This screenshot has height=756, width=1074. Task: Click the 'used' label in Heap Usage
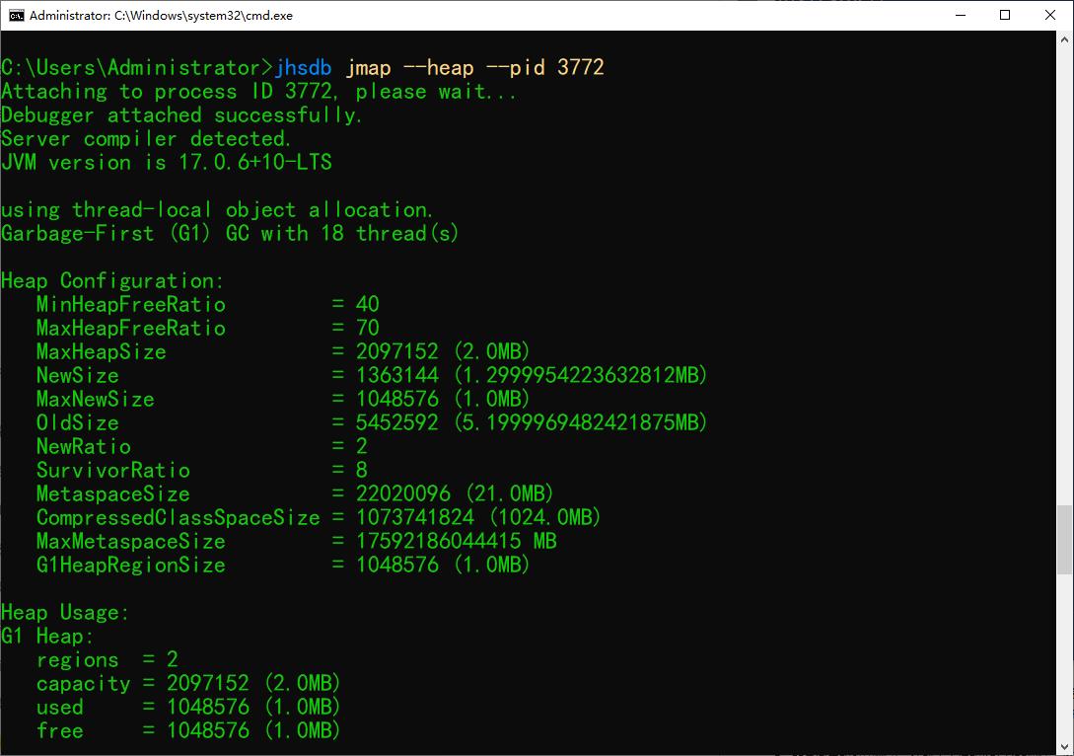tap(59, 708)
